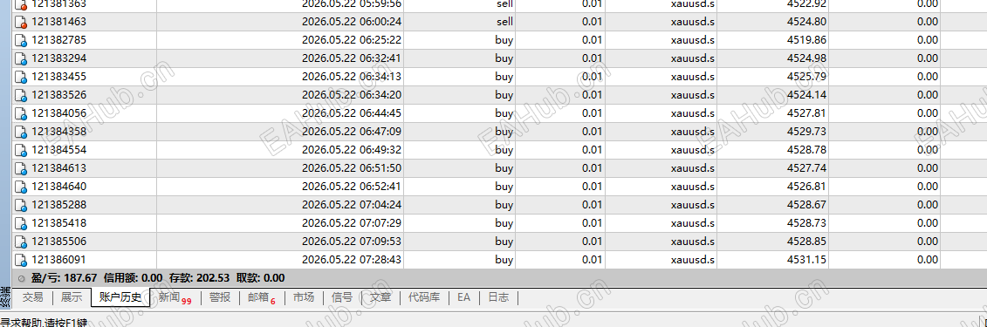Select ticket number 121383294
Screen dimensions: 987x327
point(59,58)
